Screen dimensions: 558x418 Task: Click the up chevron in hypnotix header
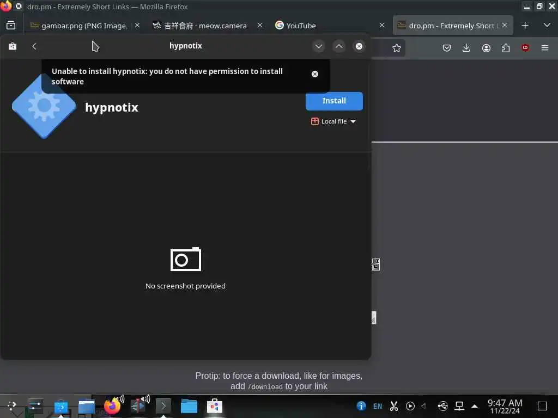pos(339,46)
